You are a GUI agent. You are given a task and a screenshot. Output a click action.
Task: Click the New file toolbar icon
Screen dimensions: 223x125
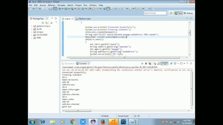click(31, 9)
